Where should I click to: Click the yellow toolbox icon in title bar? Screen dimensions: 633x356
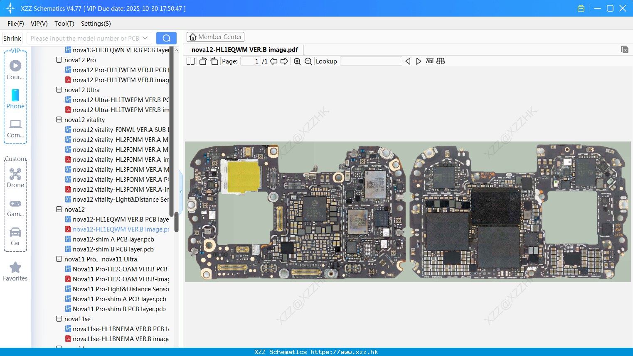click(581, 8)
